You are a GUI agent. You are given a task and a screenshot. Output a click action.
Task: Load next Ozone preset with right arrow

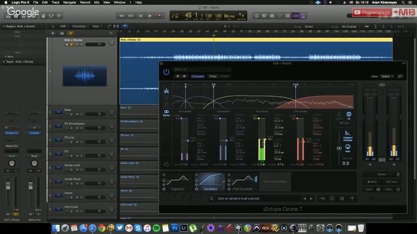pos(311,198)
